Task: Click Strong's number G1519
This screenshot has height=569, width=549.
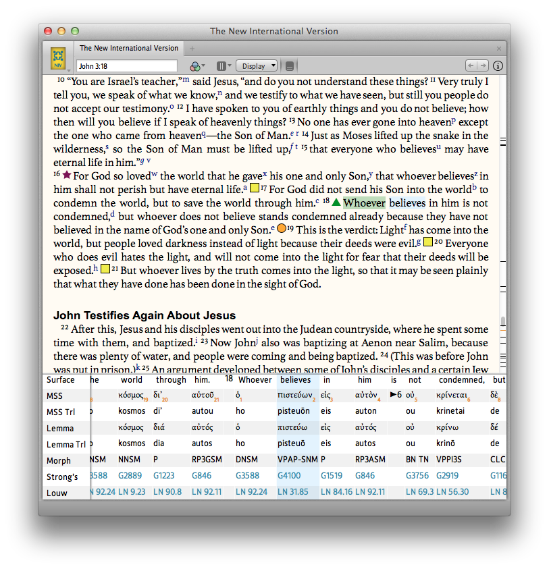Action: [332, 475]
